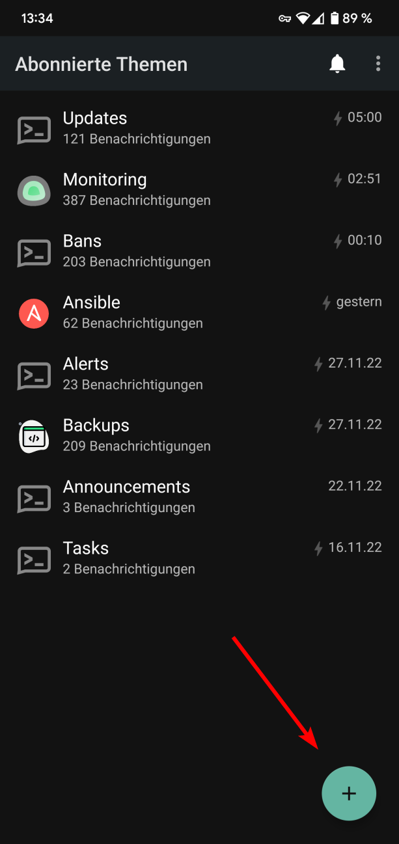Click the Announcements date 22.11.22
399x844 pixels.
(x=355, y=486)
